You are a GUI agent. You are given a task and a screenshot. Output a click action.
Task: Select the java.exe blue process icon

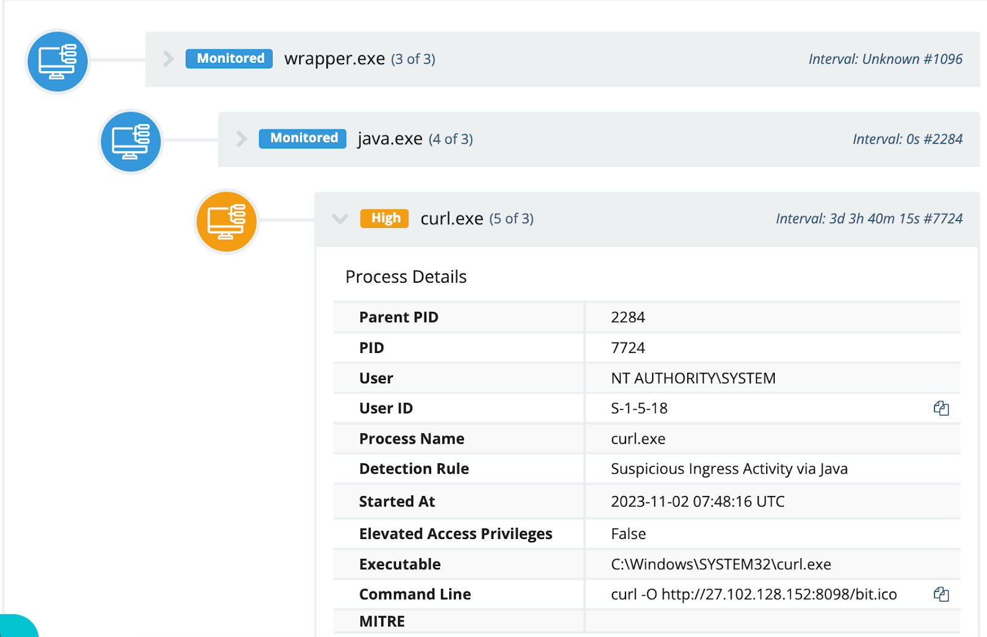point(130,141)
